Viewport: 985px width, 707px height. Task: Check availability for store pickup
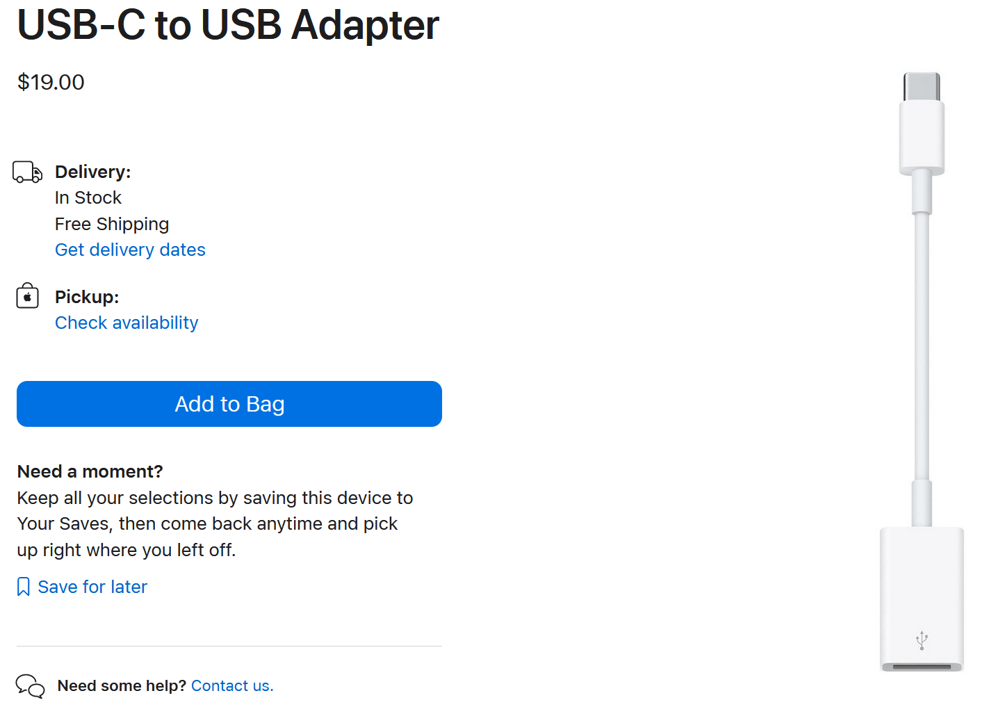point(127,323)
